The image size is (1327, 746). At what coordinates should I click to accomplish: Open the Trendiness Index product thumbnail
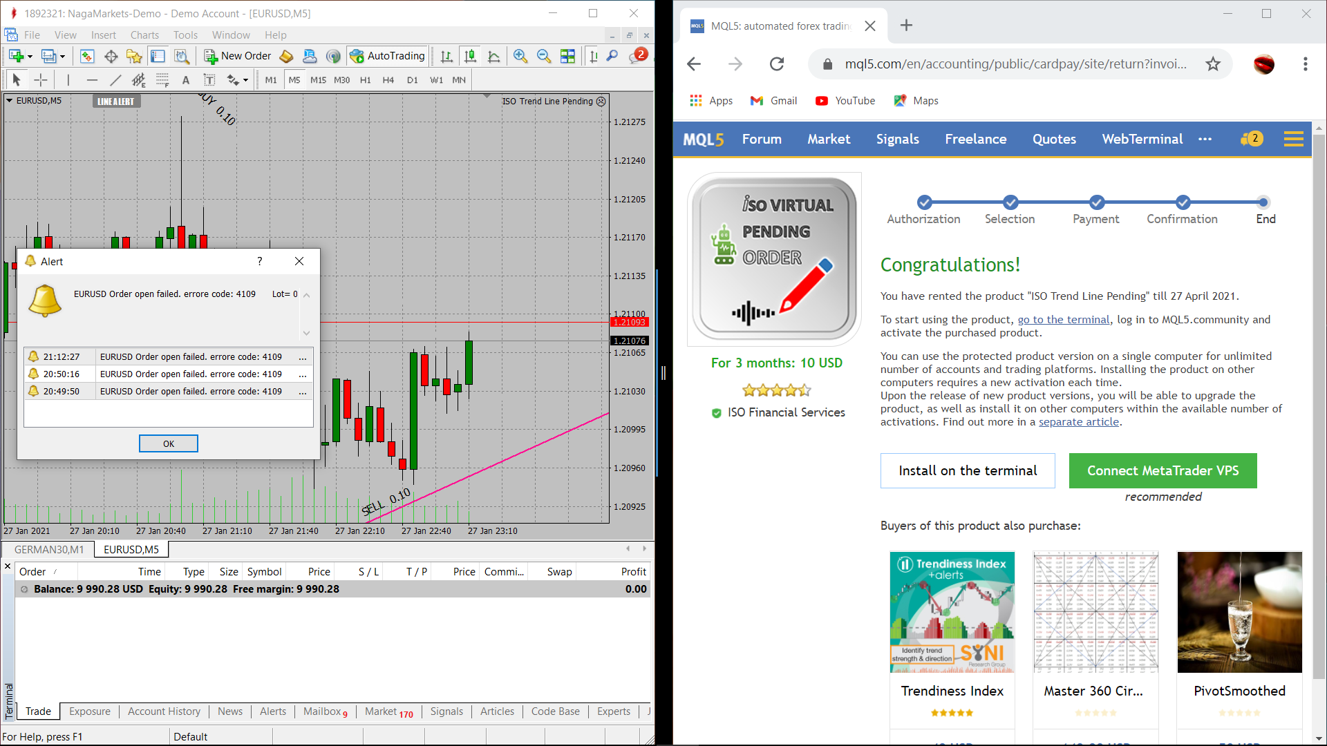point(952,612)
